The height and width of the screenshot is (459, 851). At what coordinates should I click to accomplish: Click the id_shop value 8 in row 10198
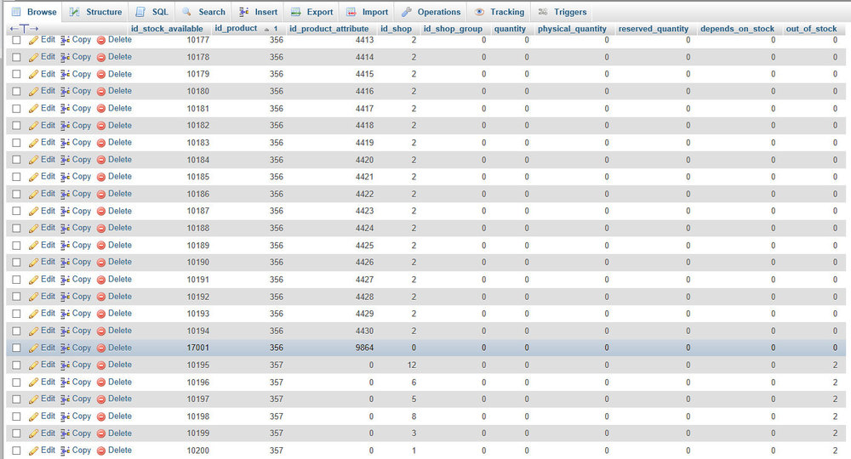click(414, 416)
